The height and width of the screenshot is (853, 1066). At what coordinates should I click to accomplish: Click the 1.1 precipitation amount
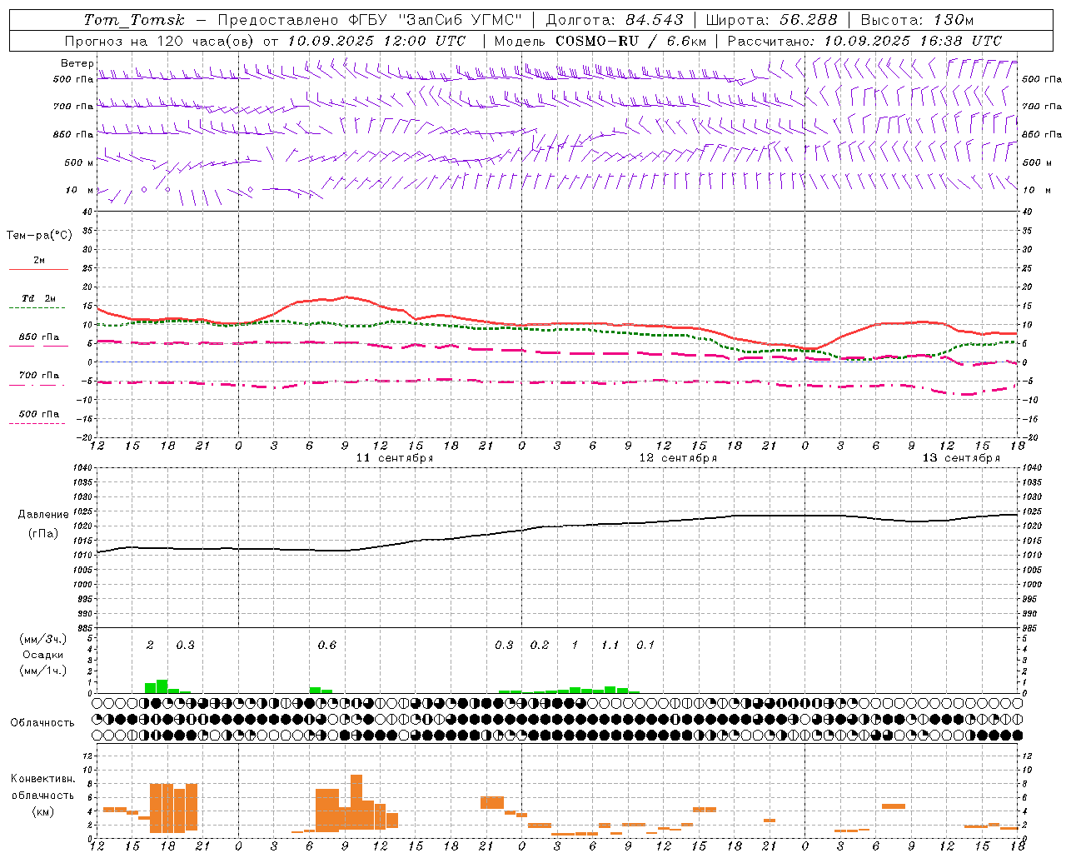(x=610, y=646)
